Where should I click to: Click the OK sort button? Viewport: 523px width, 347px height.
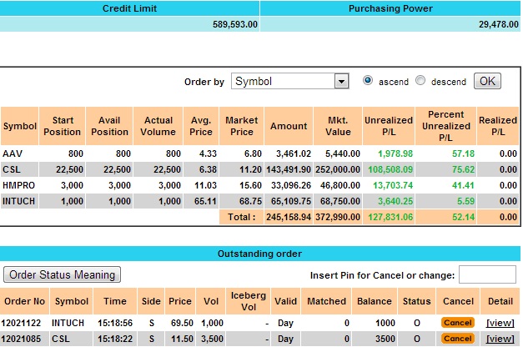pyautogui.click(x=487, y=81)
